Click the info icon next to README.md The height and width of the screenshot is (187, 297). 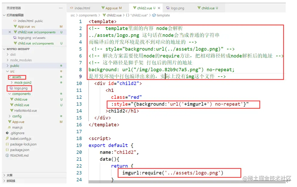(x=7, y=155)
